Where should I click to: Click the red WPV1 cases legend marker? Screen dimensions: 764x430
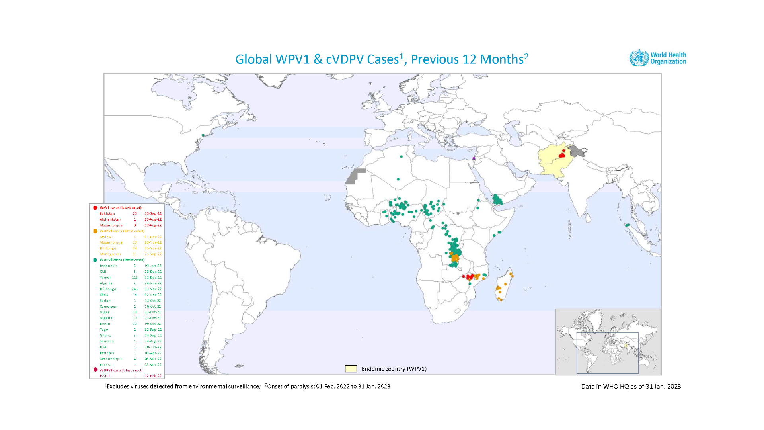tap(95, 208)
